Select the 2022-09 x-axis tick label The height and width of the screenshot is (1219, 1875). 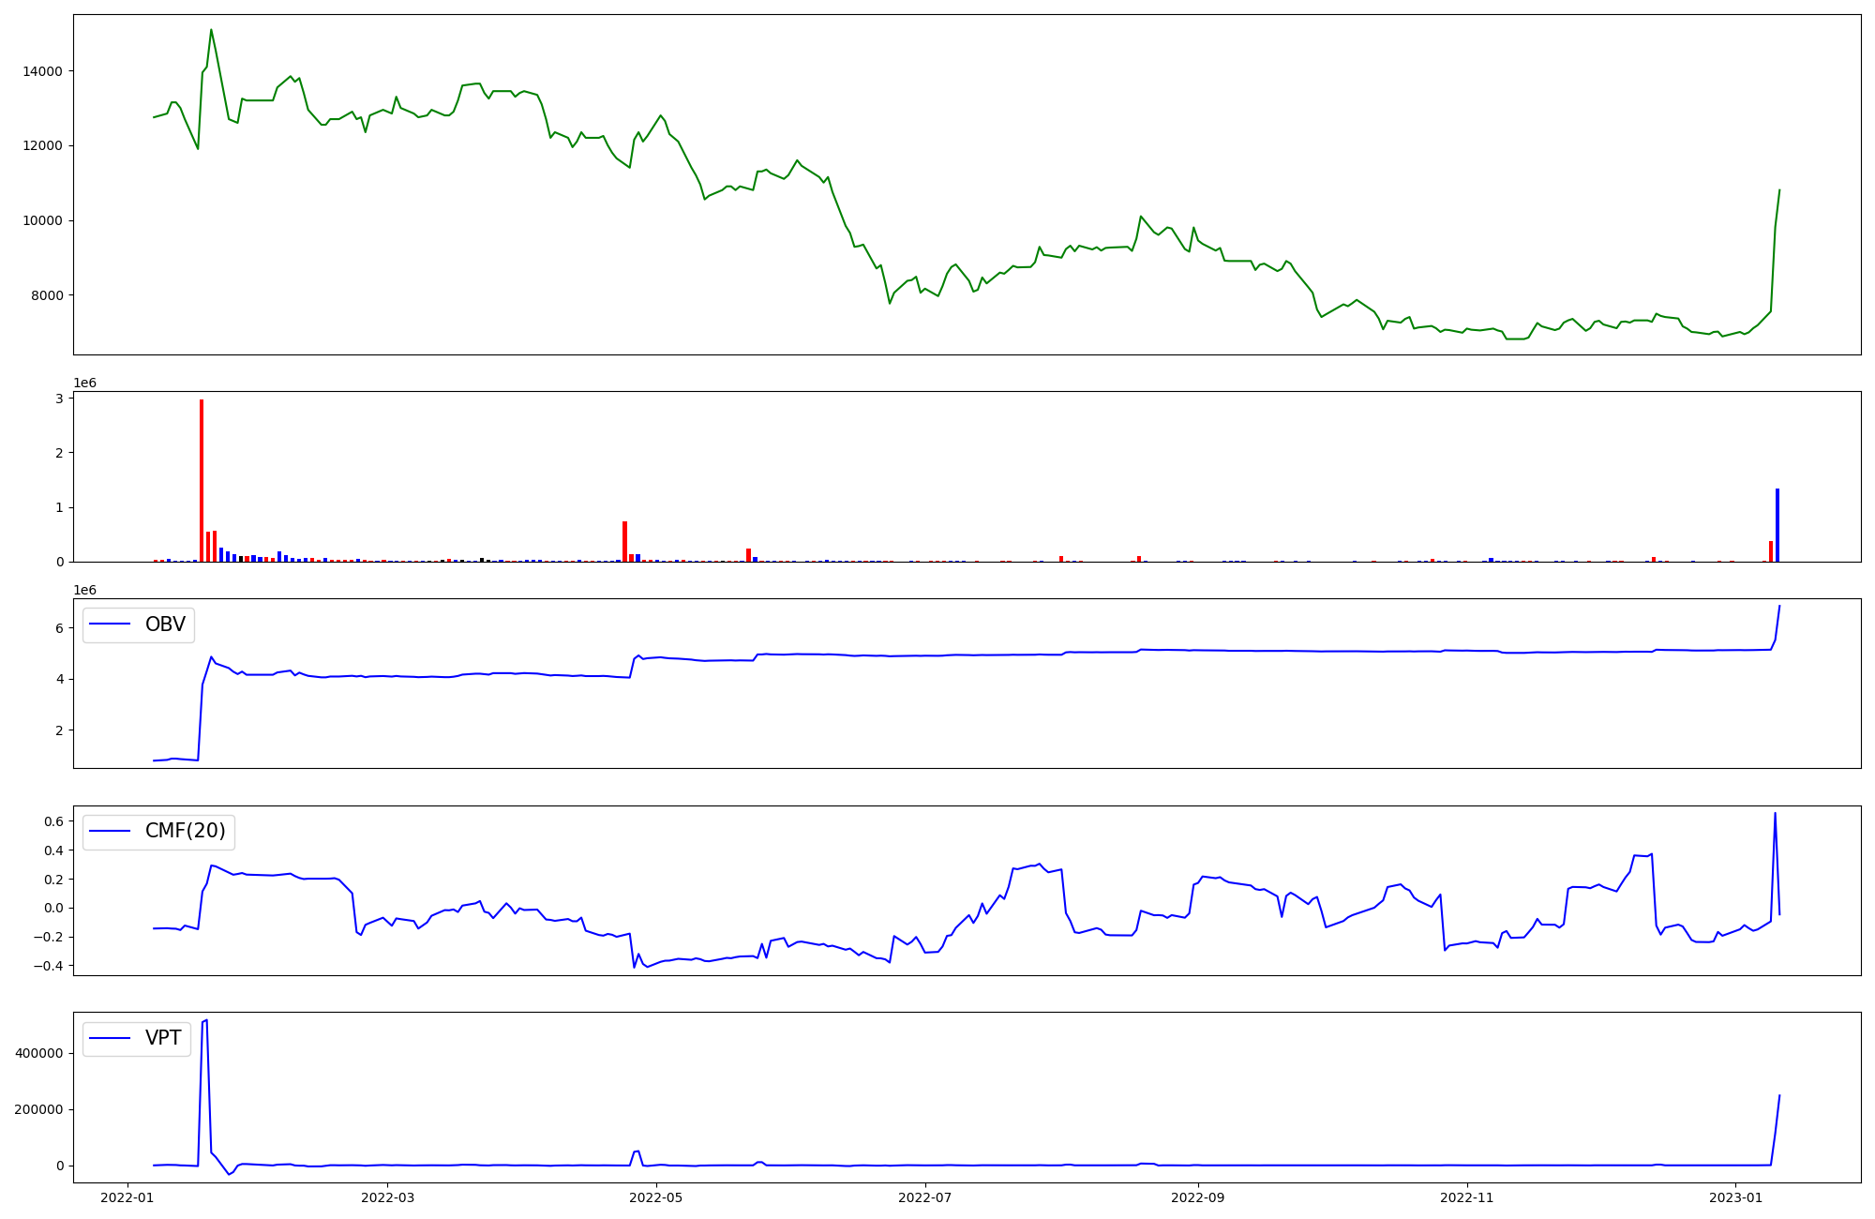click(1198, 1197)
